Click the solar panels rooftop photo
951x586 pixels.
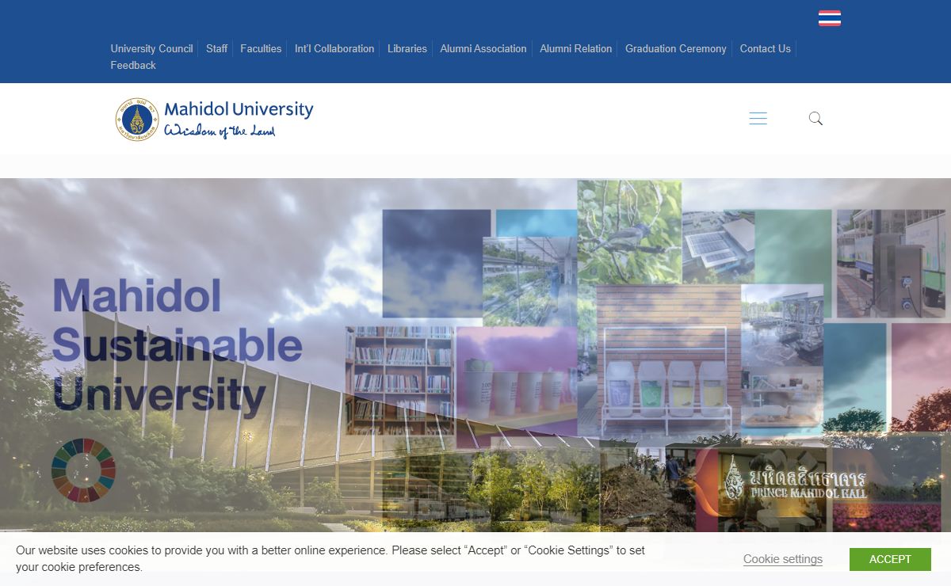(717, 245)
